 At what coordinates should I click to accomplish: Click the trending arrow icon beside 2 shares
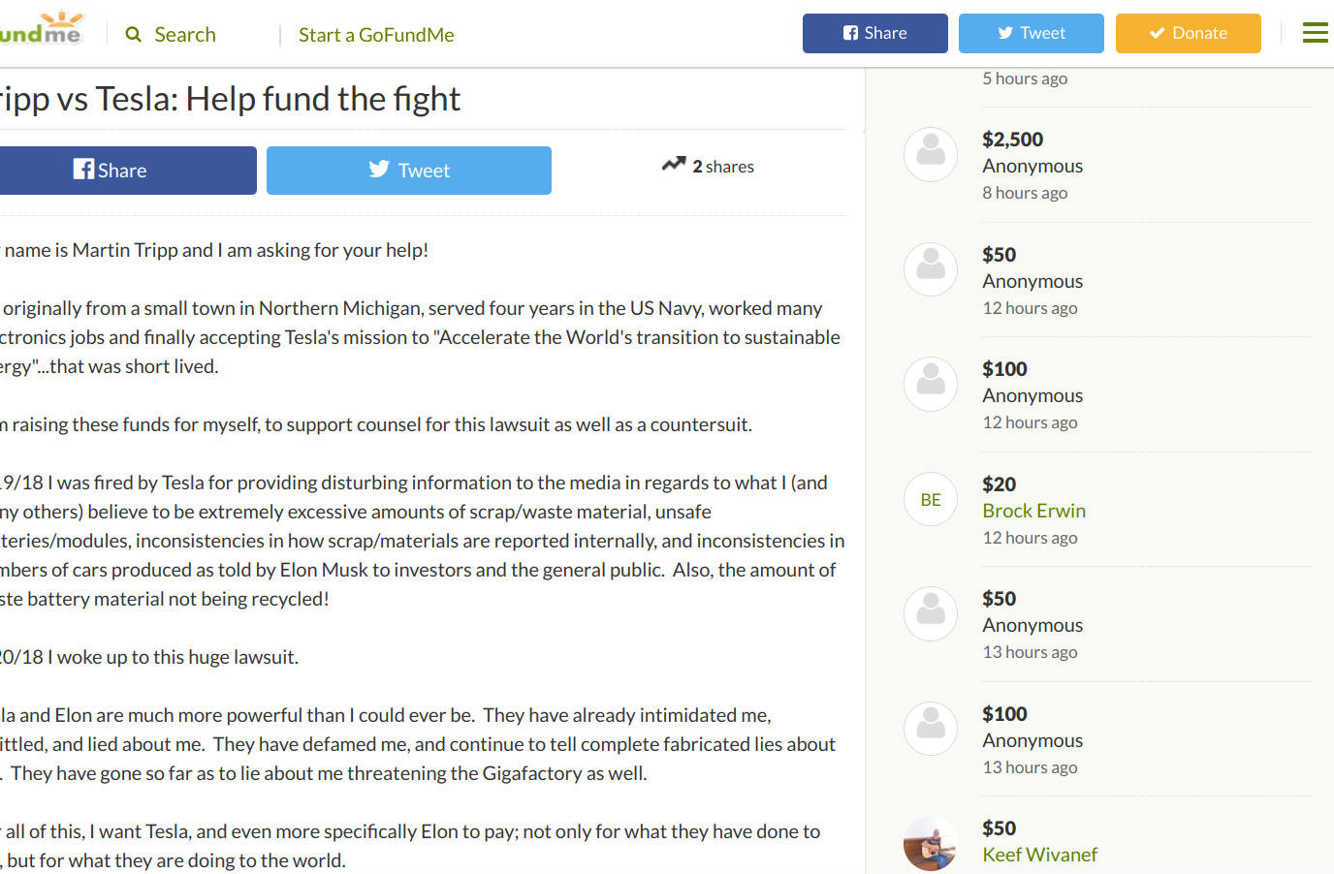(x=674, y=165)
